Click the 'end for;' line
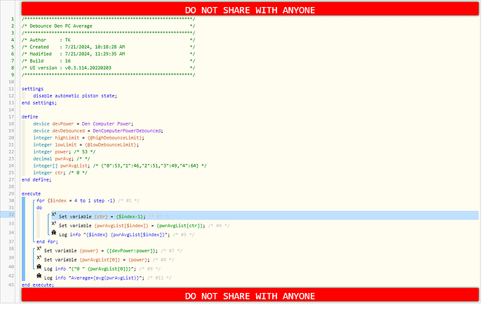Image resolution: width=484 pixels, height=328 pixels. pos(47,242)
